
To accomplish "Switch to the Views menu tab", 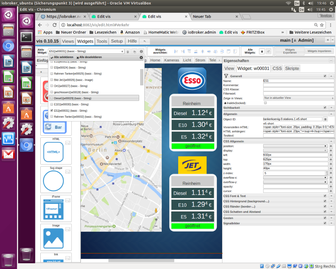I will click(68, 41).
